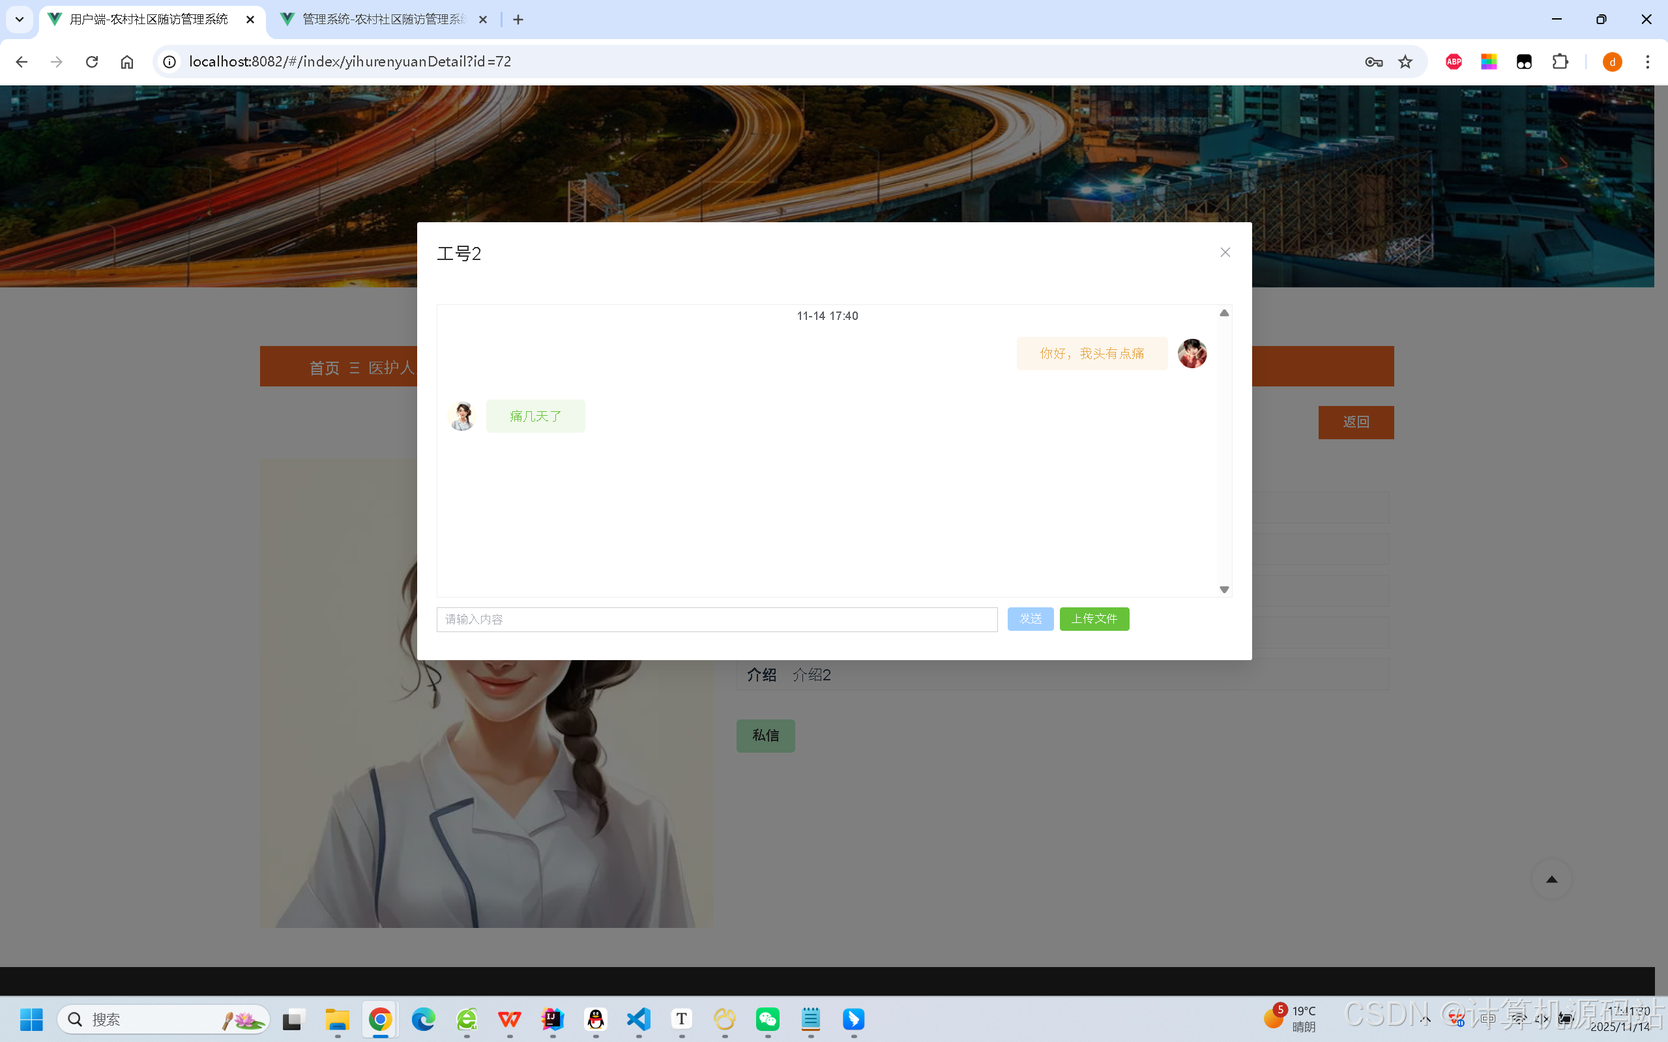
Task: Open WPS Office from the taskbar
Action: pyautogui.click(x=509, y=1019)
